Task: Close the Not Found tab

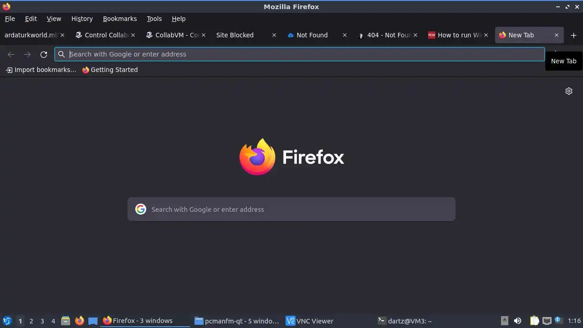Action: click(x=345, y=35)
